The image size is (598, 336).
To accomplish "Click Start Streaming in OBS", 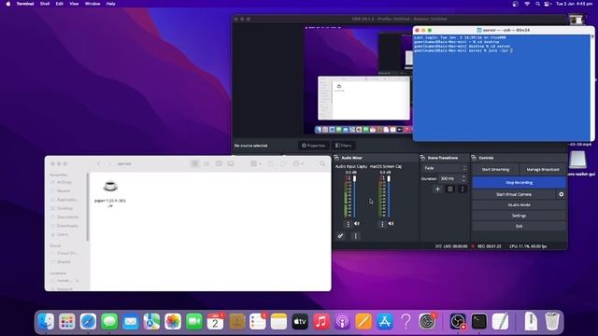I will (495, 170).
